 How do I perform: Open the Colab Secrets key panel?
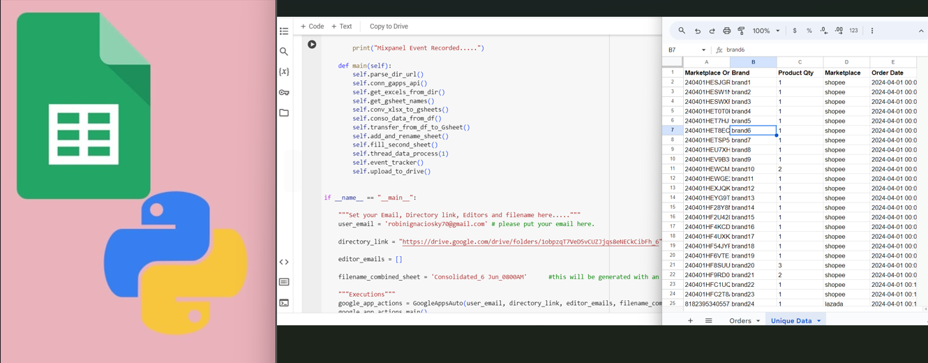coord(284,92)
